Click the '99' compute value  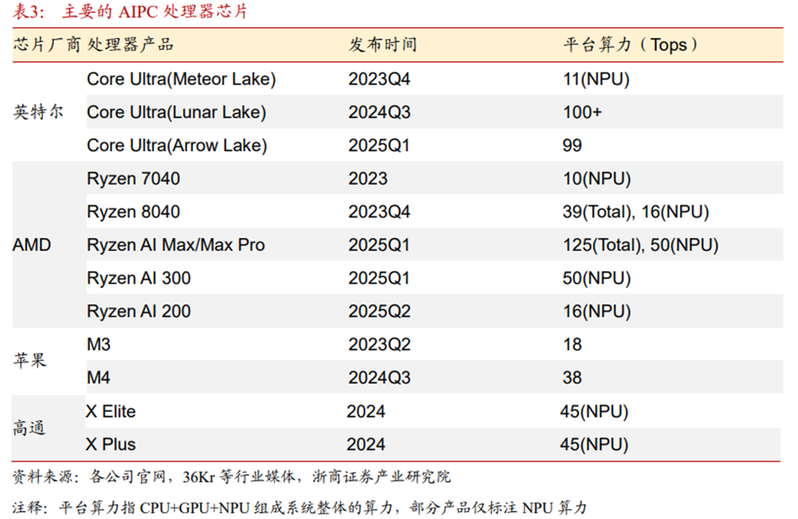(572, 145)
